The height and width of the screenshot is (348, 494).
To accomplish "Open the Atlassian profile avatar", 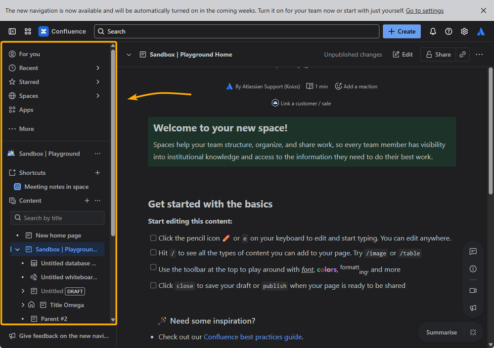I will click(481, 32).
